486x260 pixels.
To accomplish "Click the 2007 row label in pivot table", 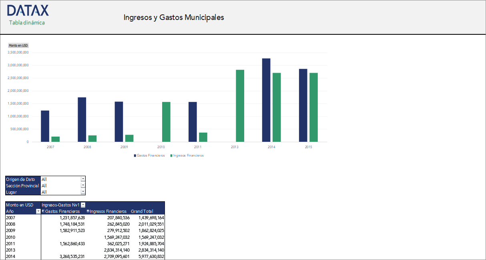I will (10, 218).
